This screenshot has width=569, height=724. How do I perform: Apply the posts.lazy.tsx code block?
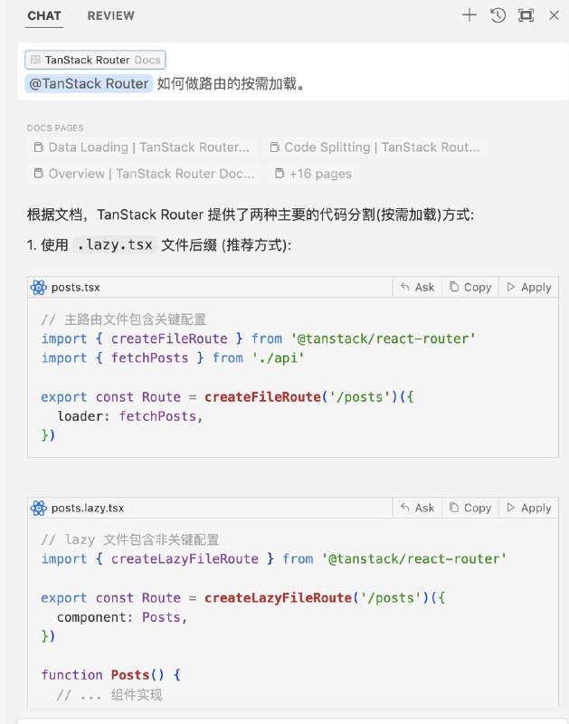pyautogui.click(x=529, y=508)
